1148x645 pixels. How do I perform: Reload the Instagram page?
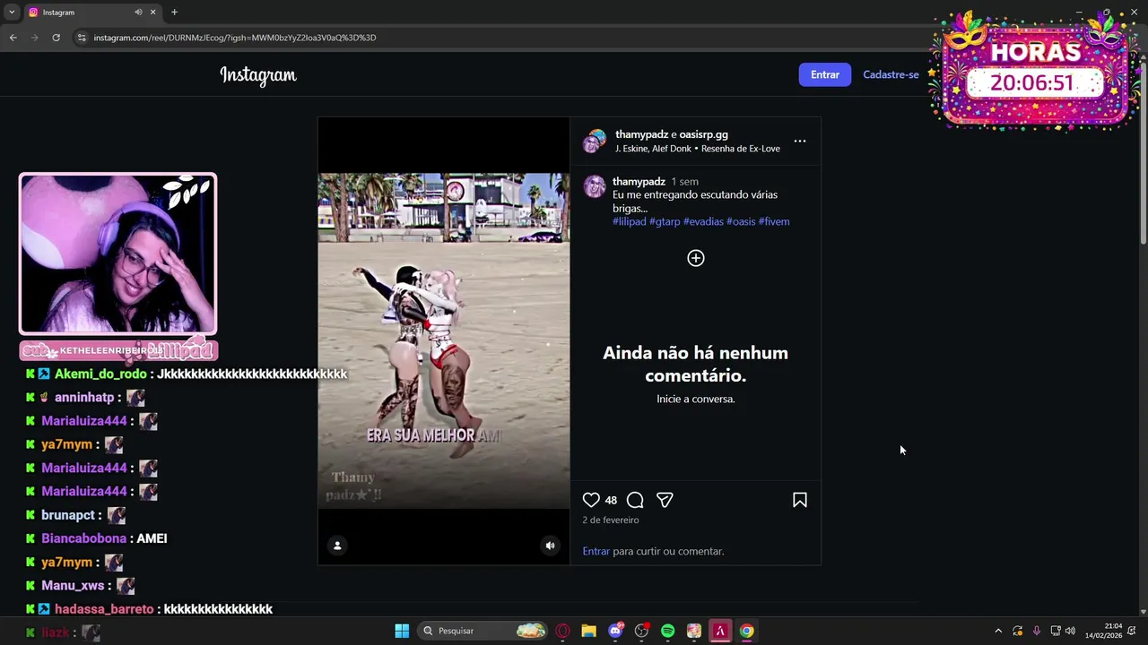(56, 38)
